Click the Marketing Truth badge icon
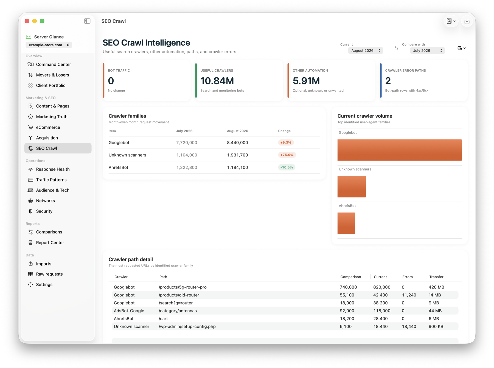This screenshot has width=494, height=368. coord(30,117)
